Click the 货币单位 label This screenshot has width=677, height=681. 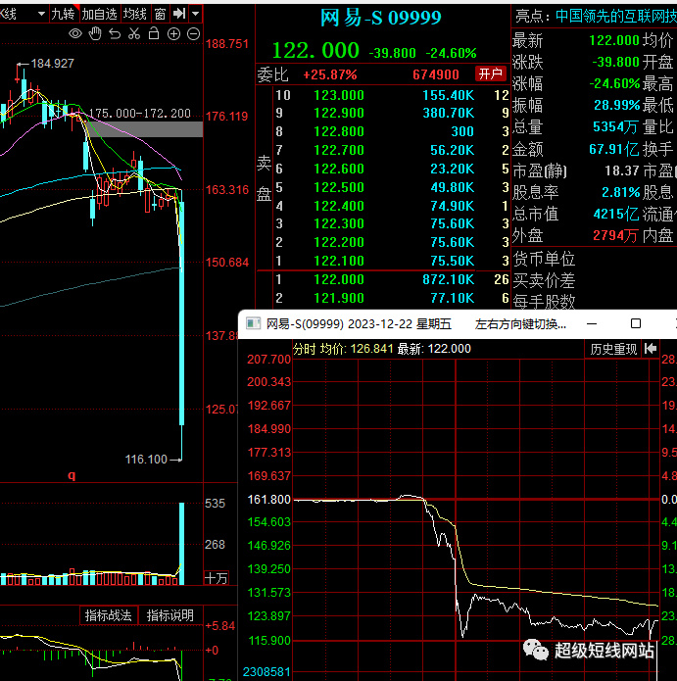point(544,260)
